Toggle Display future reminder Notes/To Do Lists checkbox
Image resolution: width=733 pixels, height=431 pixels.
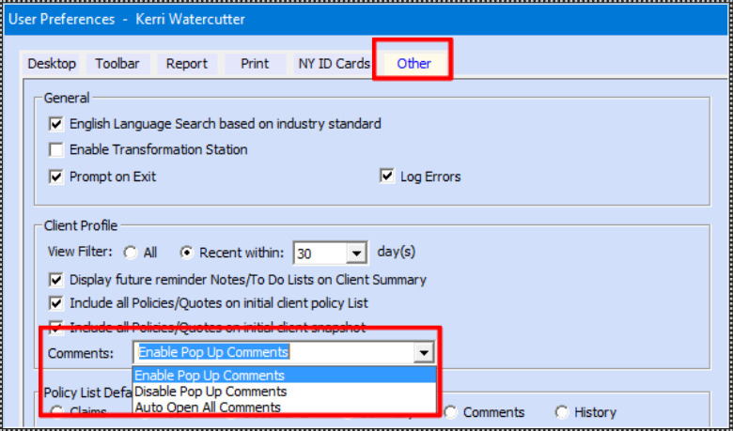(56, 280)
